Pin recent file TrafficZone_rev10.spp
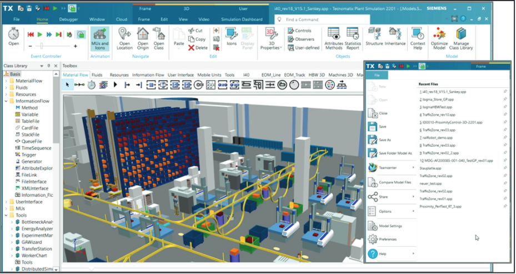Screen dimensions: 516x274 505,114
